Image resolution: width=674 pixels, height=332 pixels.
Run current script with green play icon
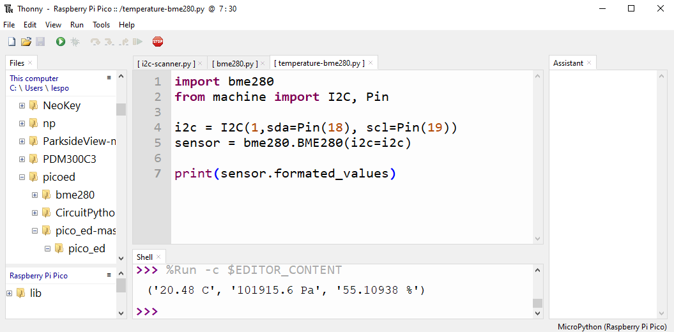61,41
